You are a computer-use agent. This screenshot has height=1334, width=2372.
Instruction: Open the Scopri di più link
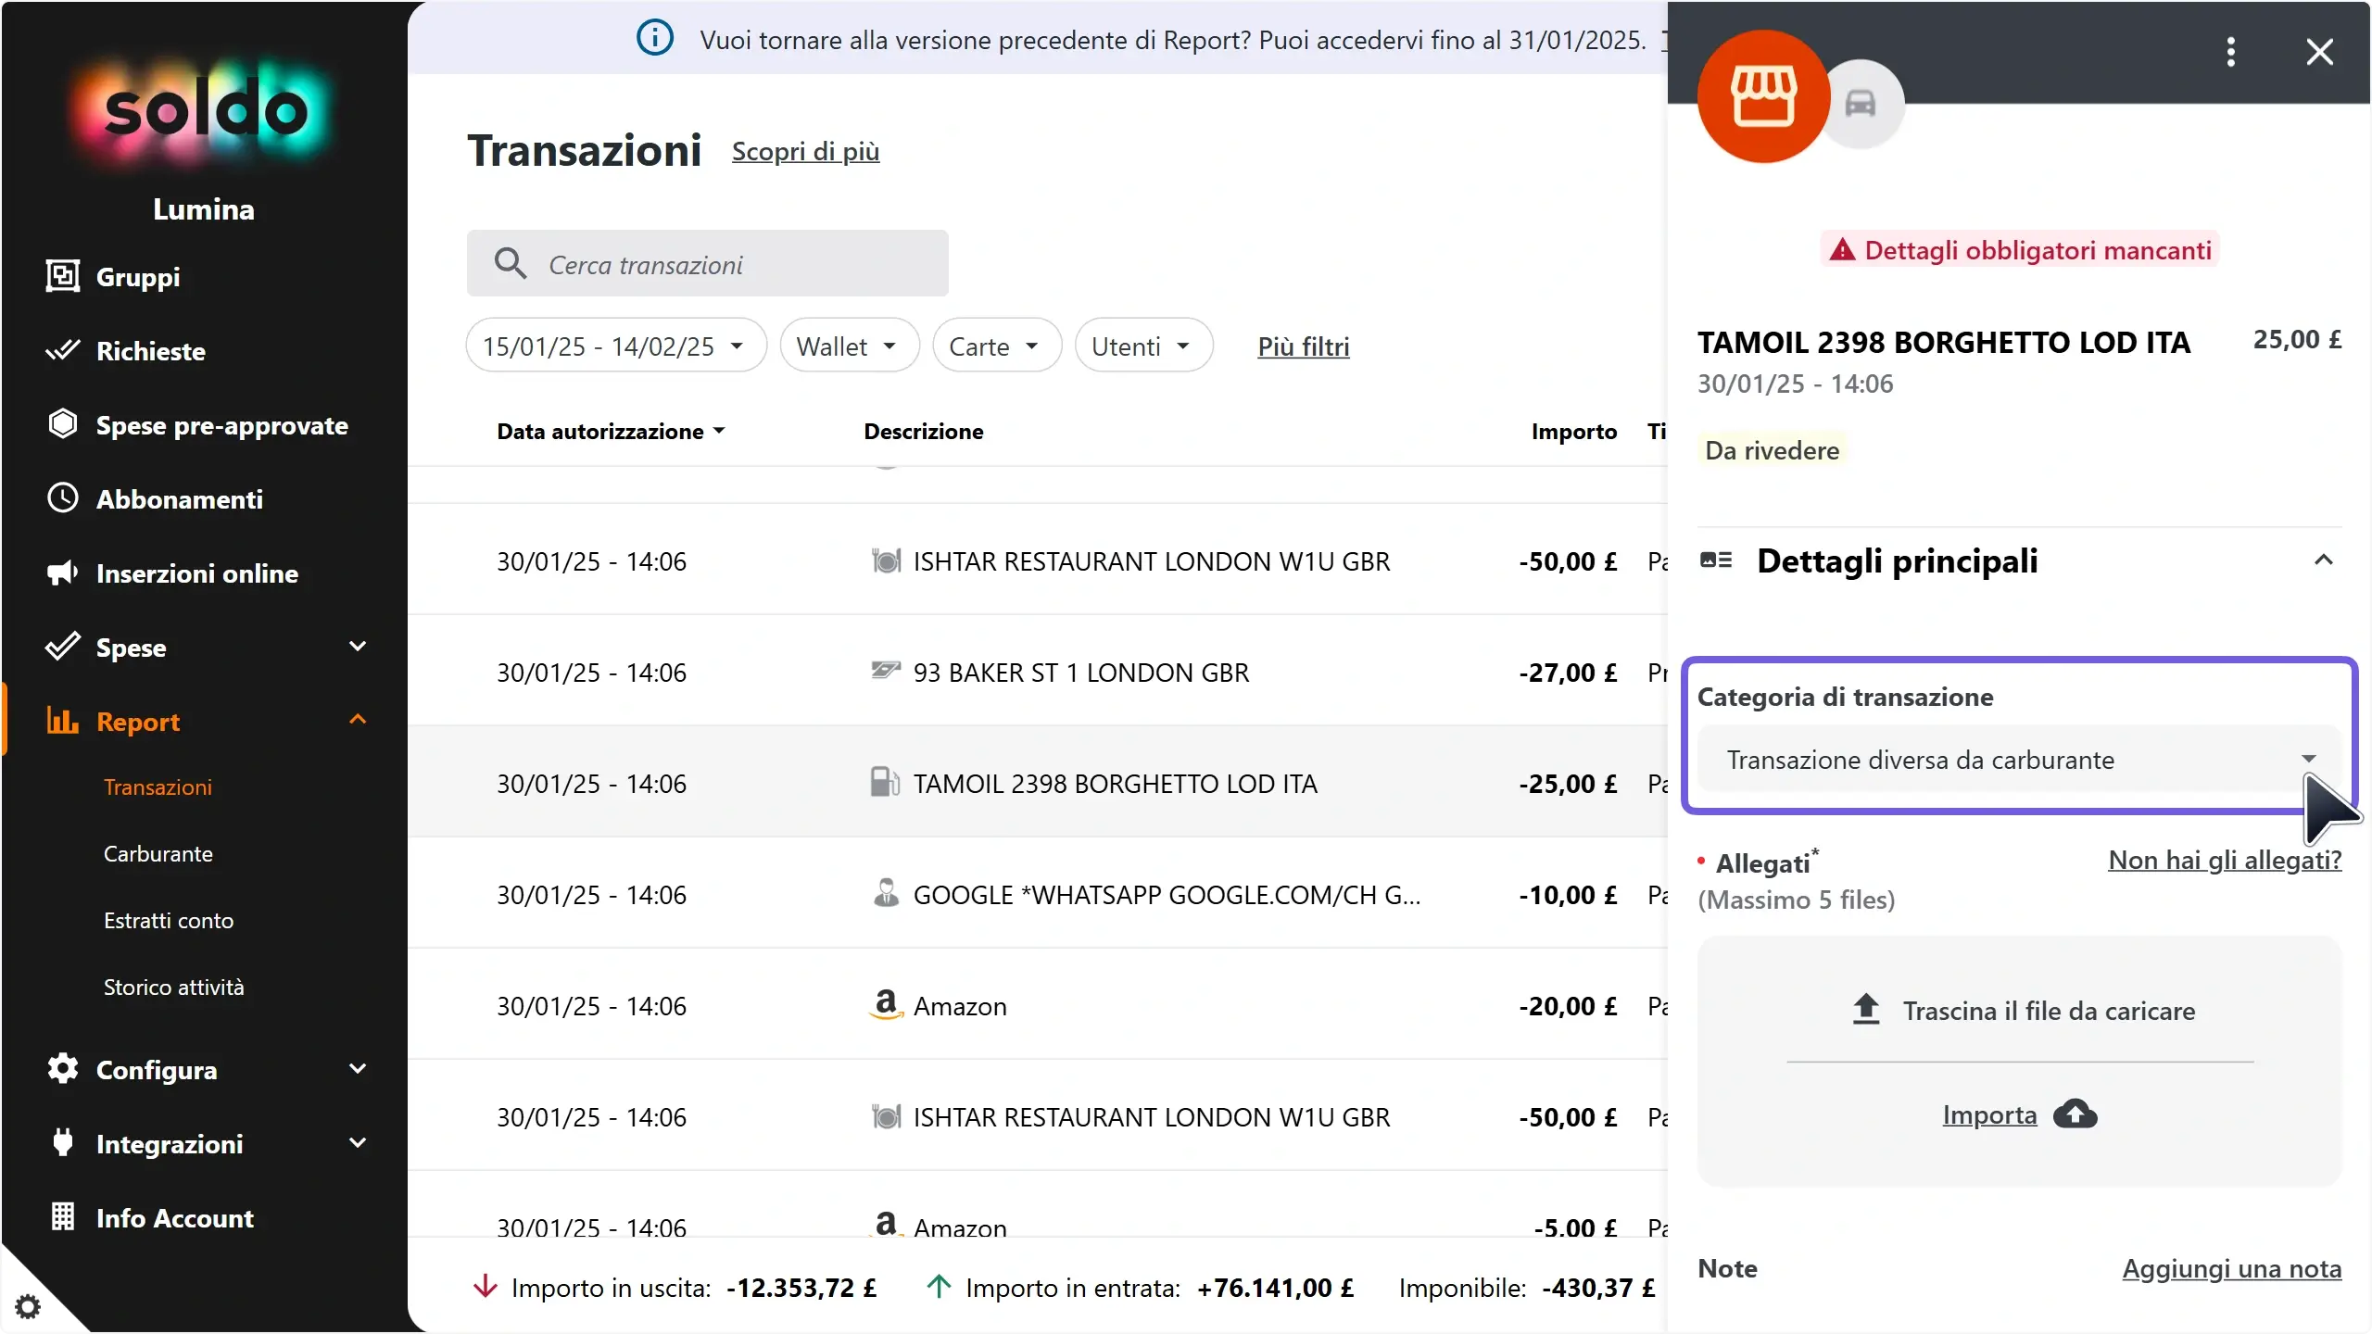point(805,151)
